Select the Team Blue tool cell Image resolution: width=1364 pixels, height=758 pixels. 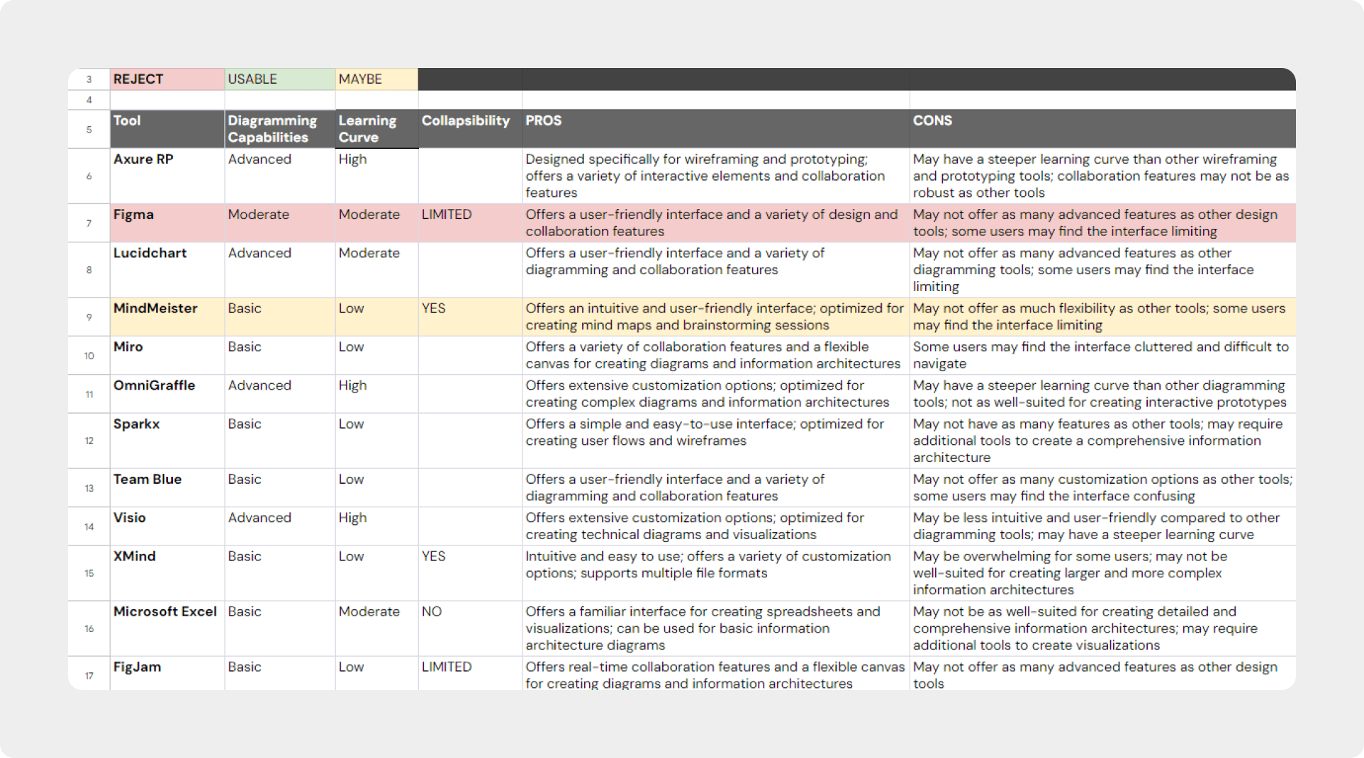point(167,487)
